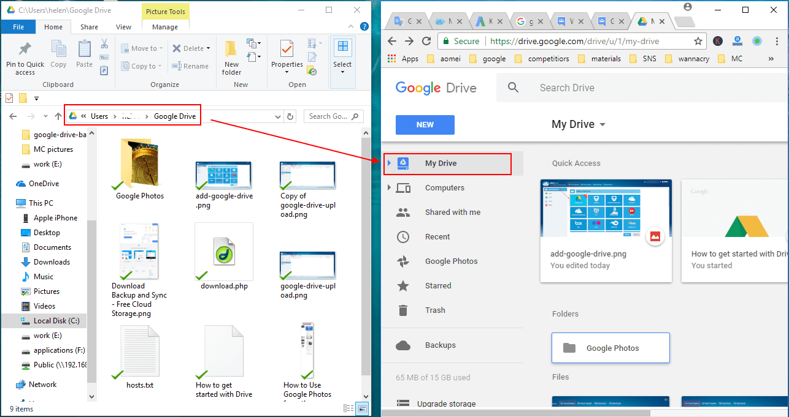
Task: Switch to the Home ribbon tab
Action: [x=53, y=27]
